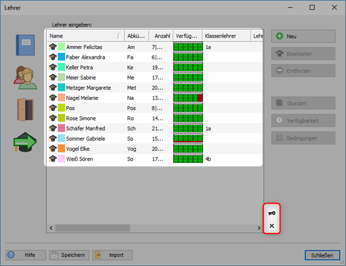Click availability grid of Nagel Melanie

pyautogui.click(x=188, y=98)
